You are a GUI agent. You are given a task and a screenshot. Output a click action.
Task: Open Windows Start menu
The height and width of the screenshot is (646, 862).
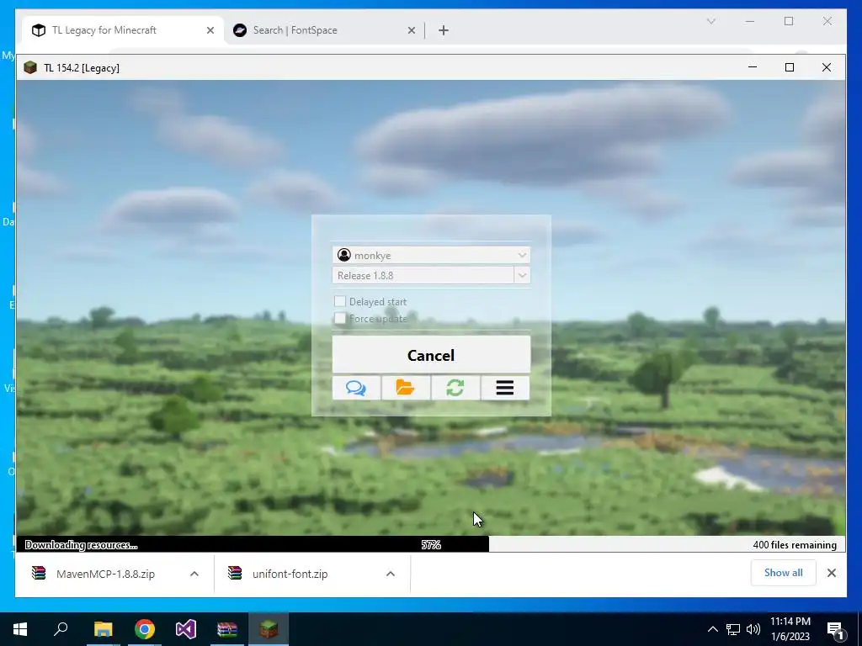(x=20, y=629)
